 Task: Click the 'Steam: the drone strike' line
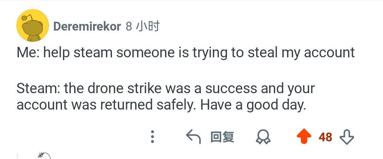(165, 89)
